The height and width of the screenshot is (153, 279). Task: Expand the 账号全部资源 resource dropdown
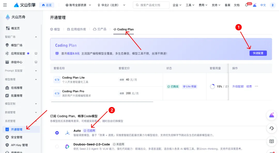click(78, 5)
